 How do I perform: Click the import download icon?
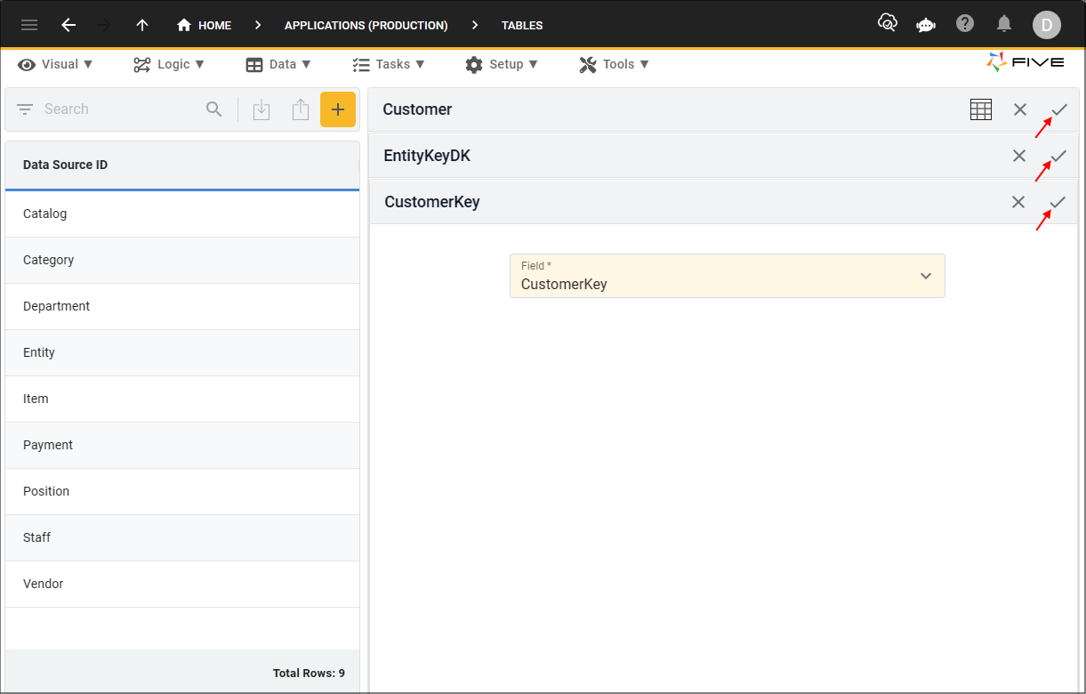tap(261, 109)
